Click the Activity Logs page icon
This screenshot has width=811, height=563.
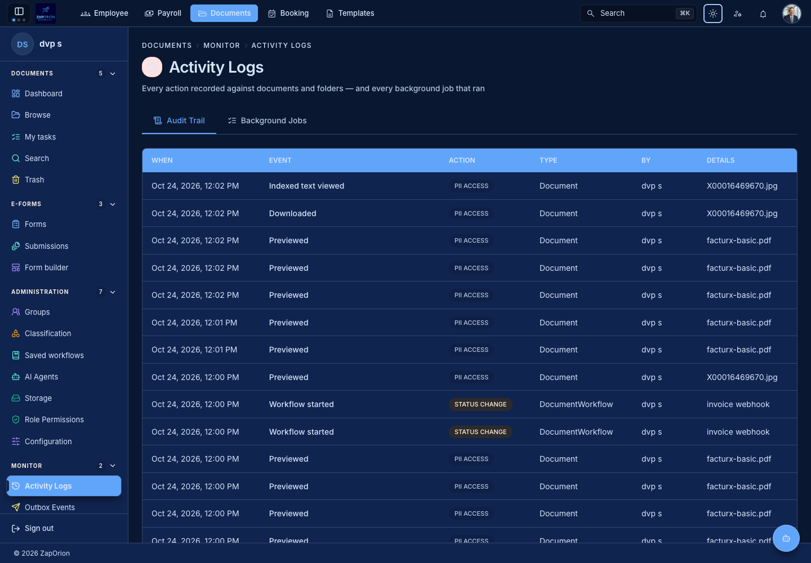[x=152, y=67]
